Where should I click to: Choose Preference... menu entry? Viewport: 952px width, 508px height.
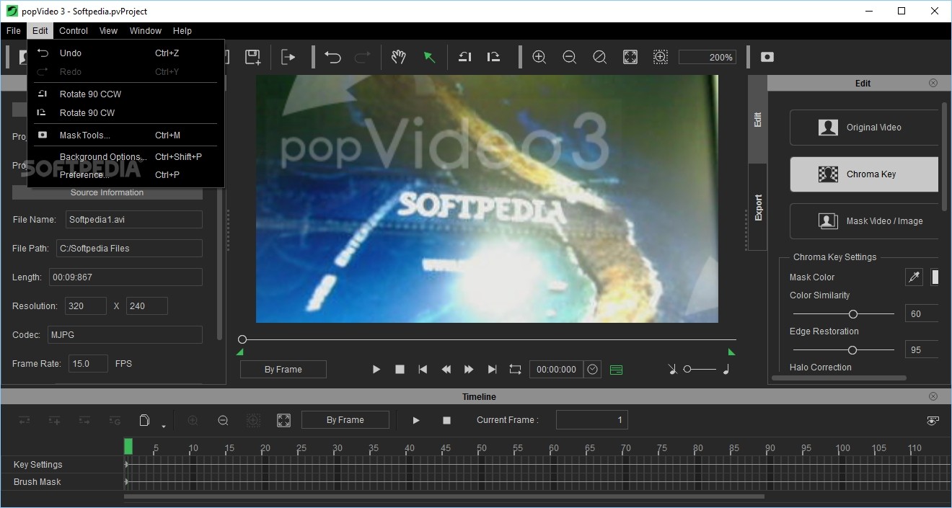[x=126, y=175]
